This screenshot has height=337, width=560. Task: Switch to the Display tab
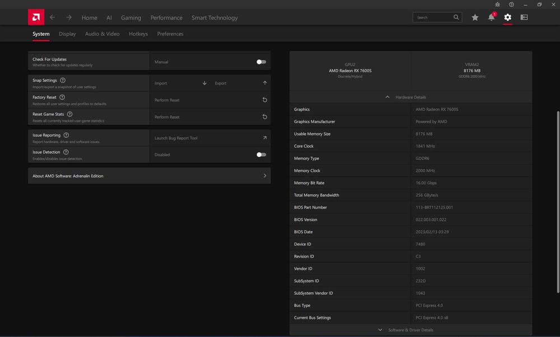pyautogui.click(x=67, y=34)
